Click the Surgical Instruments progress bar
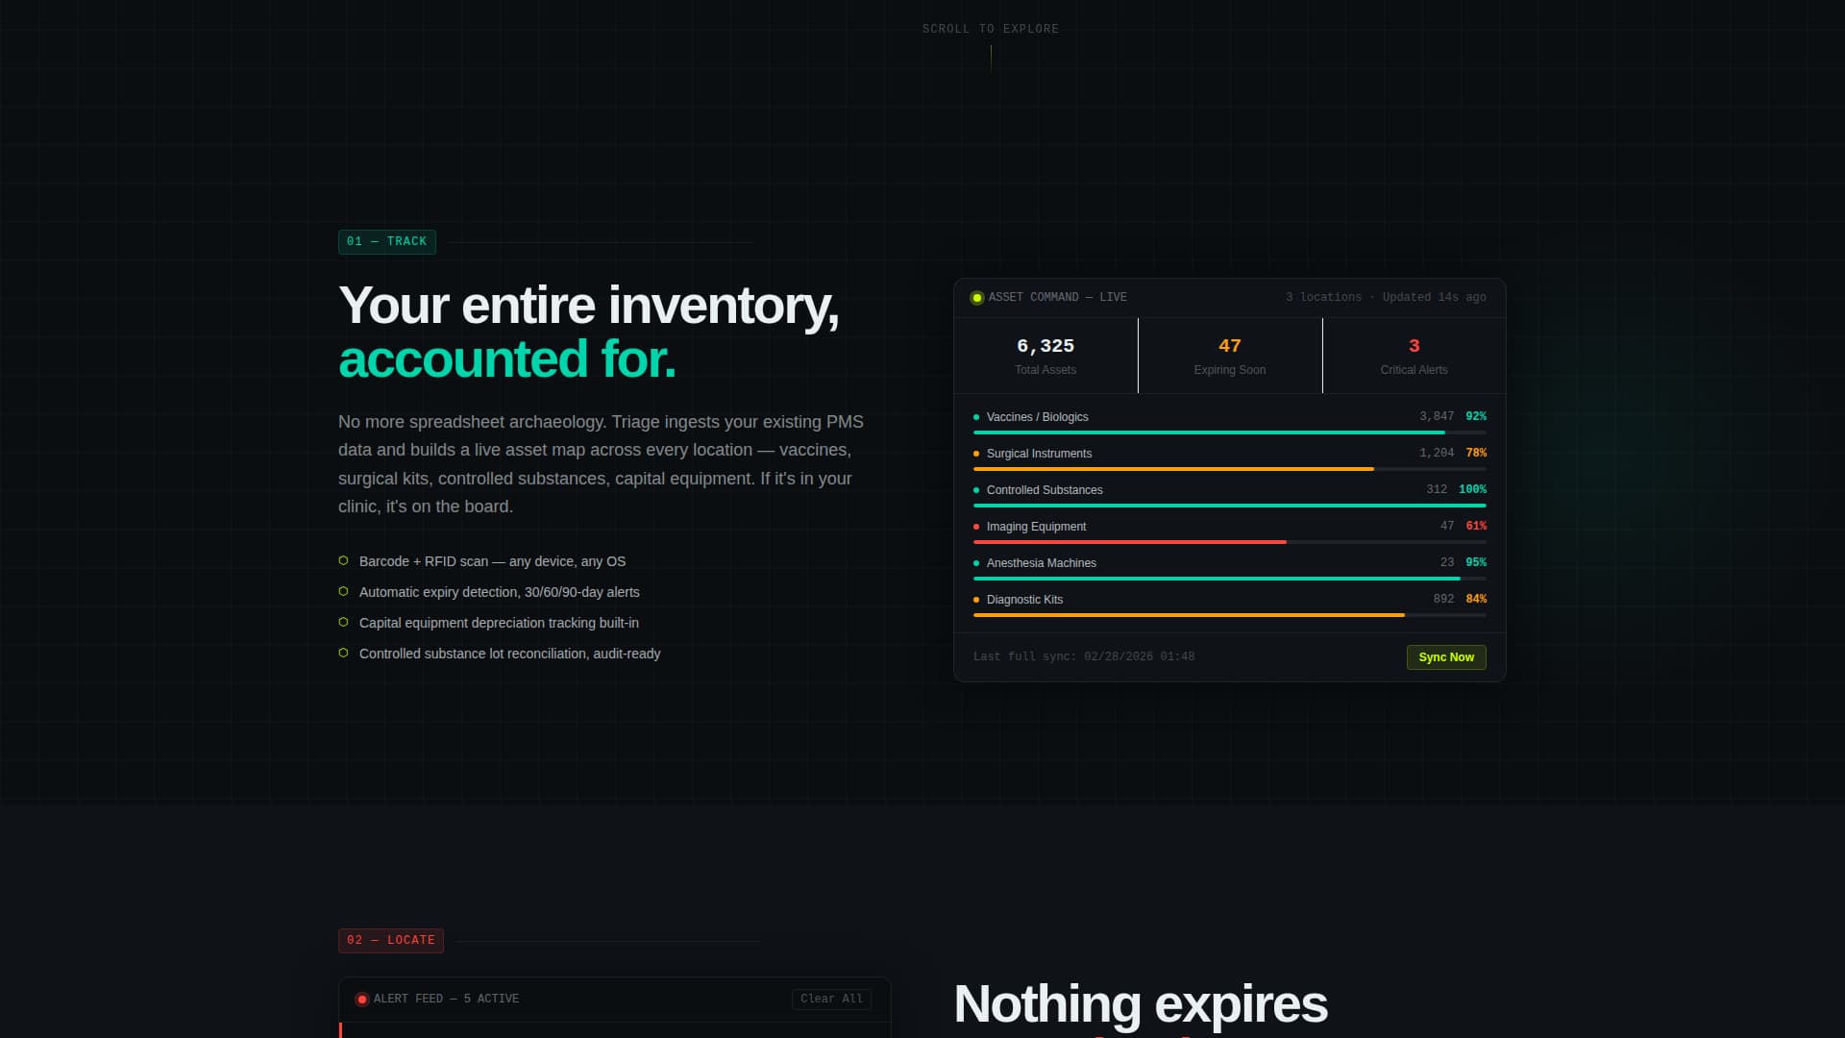 click(1230, 468)
